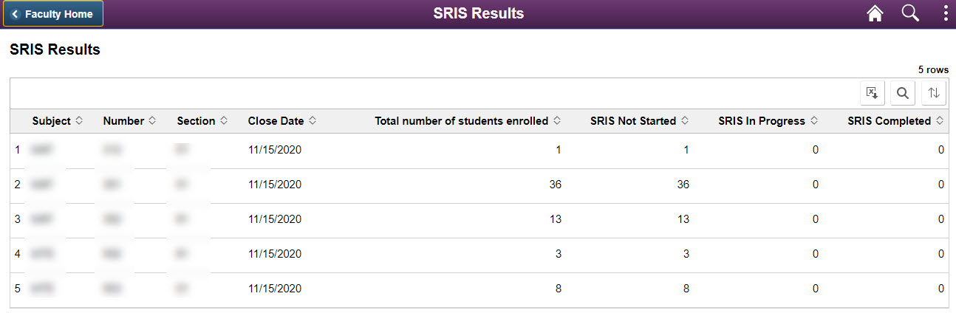The width and height of the screenshot is (956, 313).
Task: Sort by SRIS Not Started column
Action: click(x=639, y=121)
